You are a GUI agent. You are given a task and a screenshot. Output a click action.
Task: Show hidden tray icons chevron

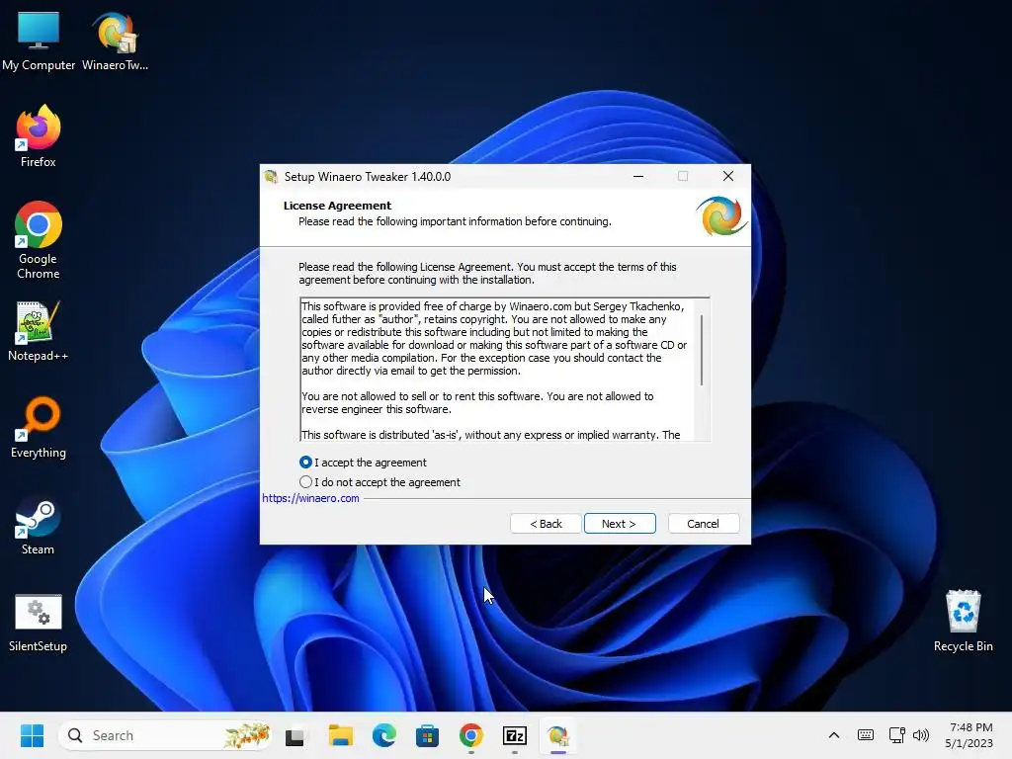pos(834,735)
